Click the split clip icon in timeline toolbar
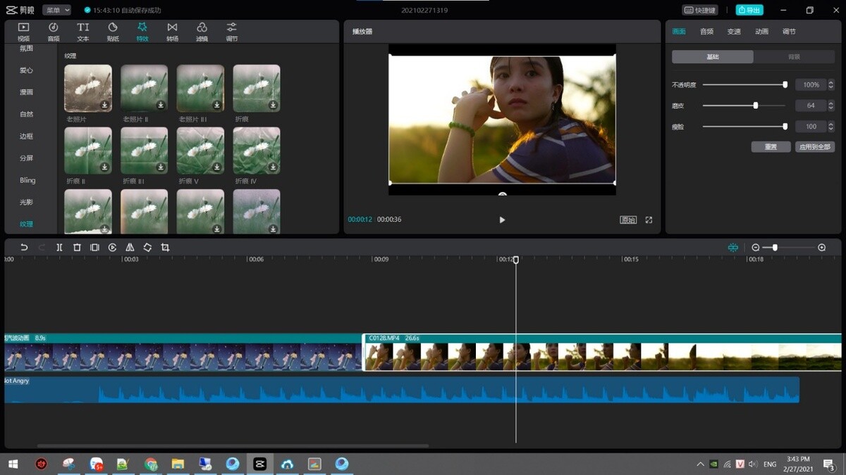846x475 pixels. [59, 248]
